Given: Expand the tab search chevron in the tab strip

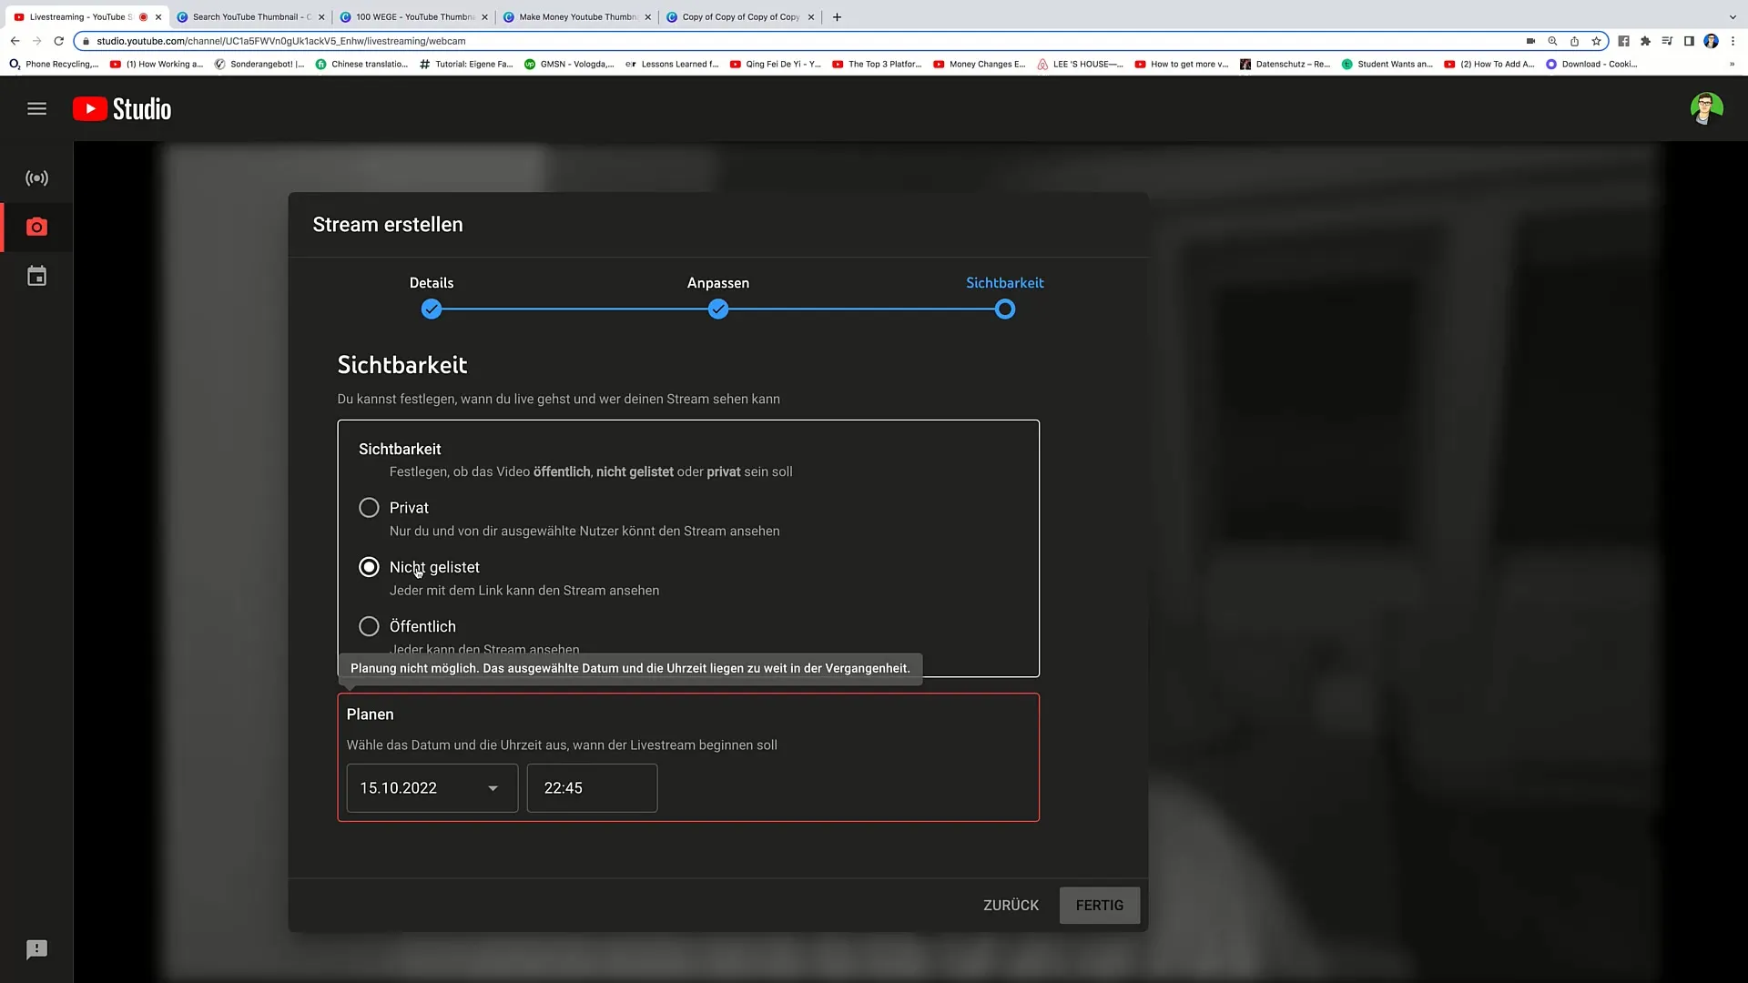Looking at the screenshot, I should pyautogui.click(x=1733, y=16).
